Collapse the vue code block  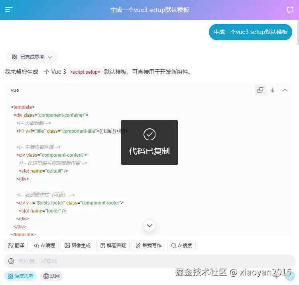(285, 90)
